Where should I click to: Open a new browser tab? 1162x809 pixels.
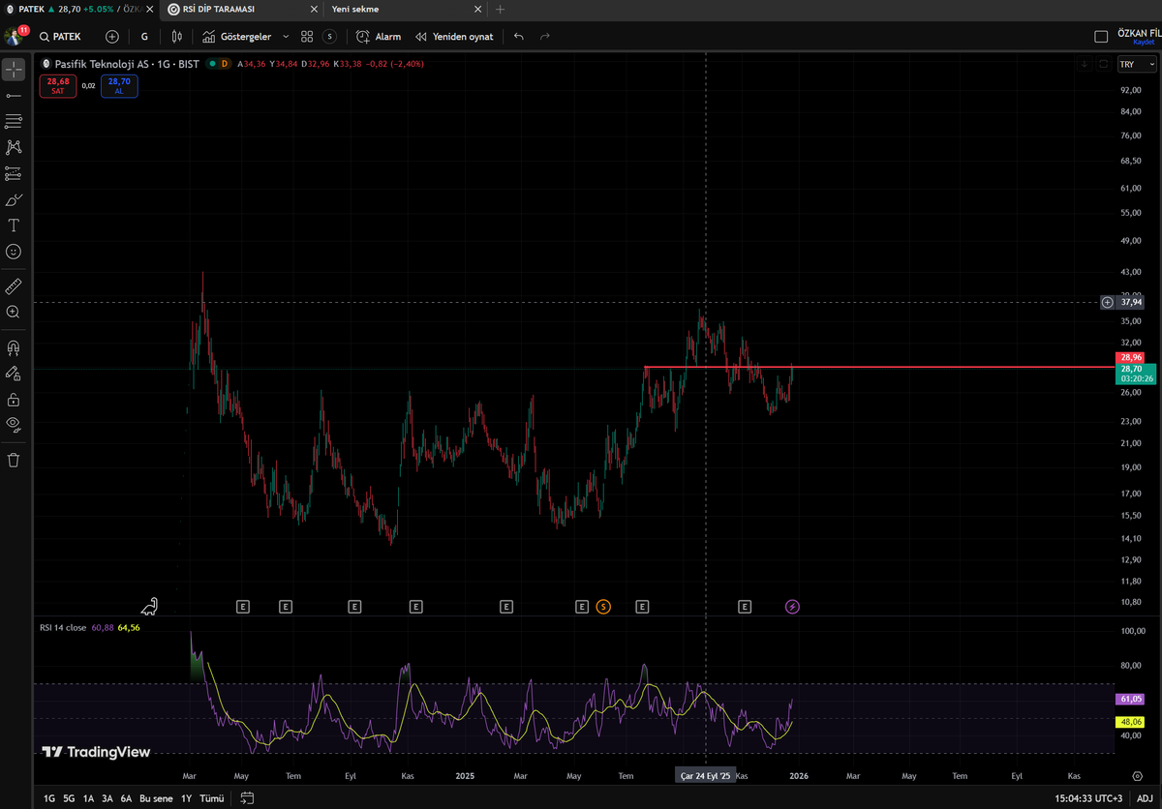[x=500, y=9]
